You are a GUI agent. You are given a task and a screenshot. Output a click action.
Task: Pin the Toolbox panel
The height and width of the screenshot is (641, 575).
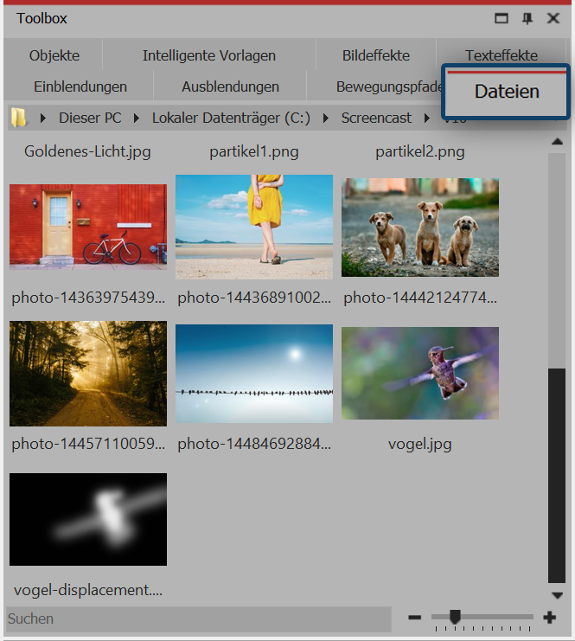[x=527, y=19]
